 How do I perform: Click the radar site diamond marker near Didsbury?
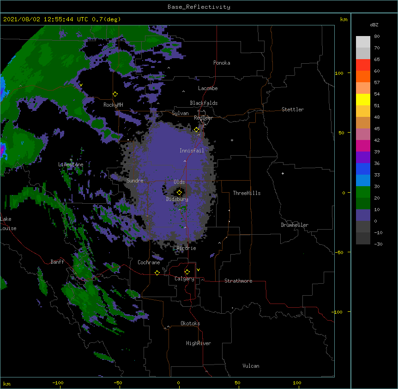tap(179, 193)
